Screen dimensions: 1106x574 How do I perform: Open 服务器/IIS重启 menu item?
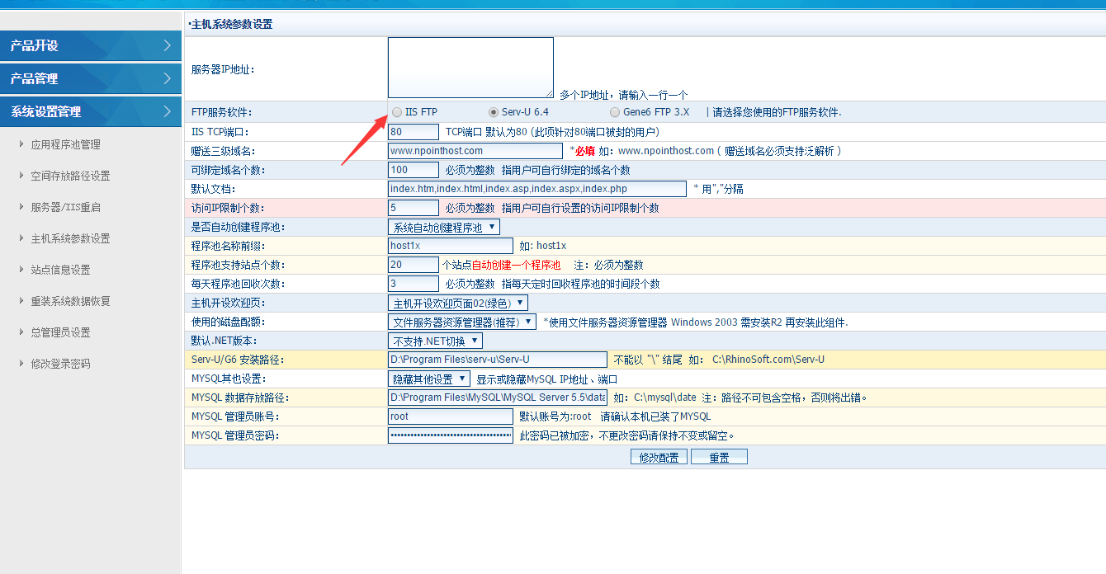(65, 207)
